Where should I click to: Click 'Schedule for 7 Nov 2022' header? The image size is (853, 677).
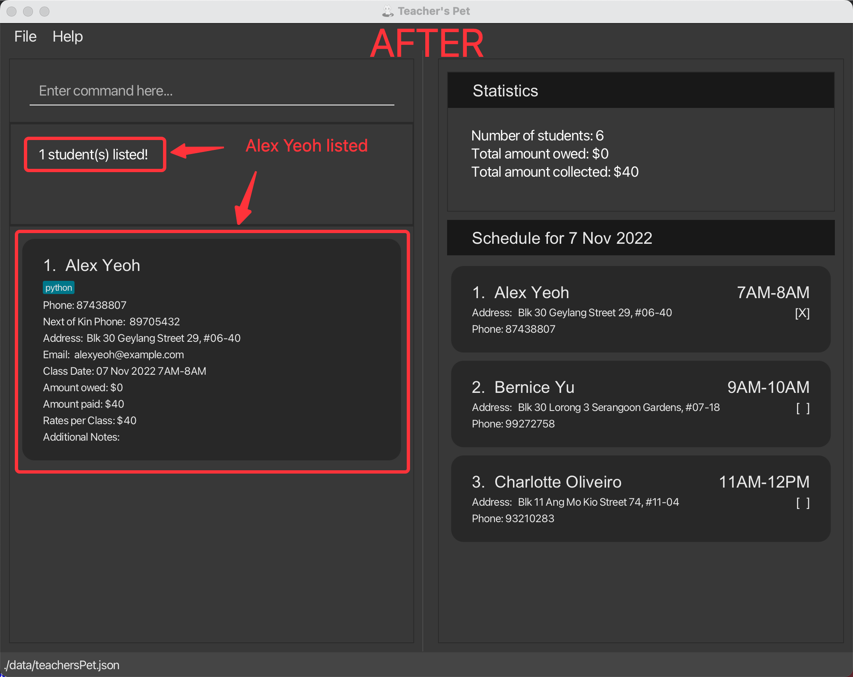[x=641, y=238]
